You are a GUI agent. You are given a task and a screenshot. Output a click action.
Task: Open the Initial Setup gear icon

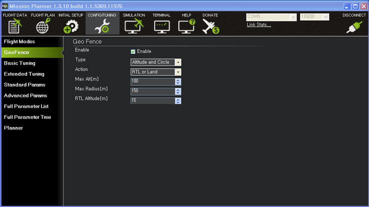coord(71,26)
